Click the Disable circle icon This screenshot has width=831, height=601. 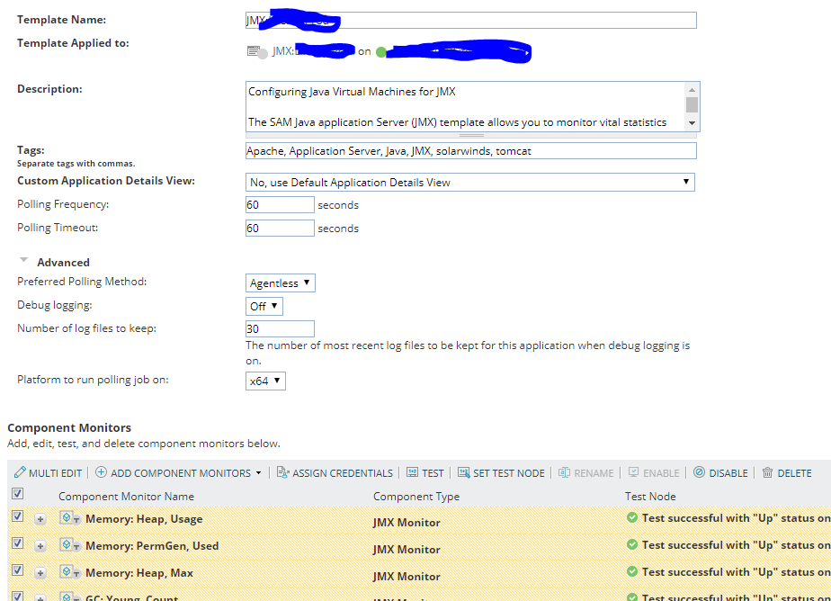[699, 472]
